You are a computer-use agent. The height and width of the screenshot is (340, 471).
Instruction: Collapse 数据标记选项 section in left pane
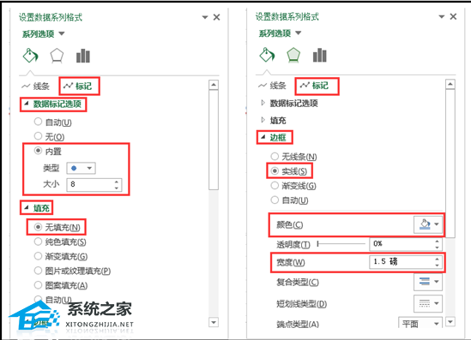(x=53, y=104)
